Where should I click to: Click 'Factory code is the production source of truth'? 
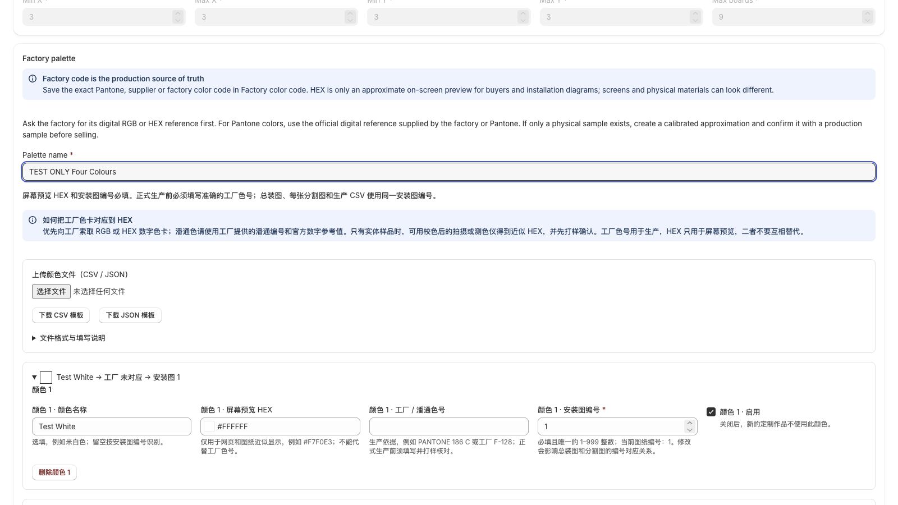123,79
